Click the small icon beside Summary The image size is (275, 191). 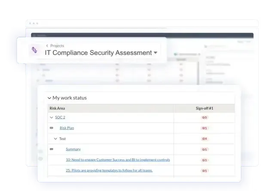[52, 149]
